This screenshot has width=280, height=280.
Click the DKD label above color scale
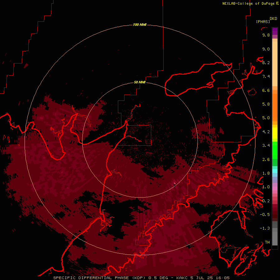coord(273,19)
